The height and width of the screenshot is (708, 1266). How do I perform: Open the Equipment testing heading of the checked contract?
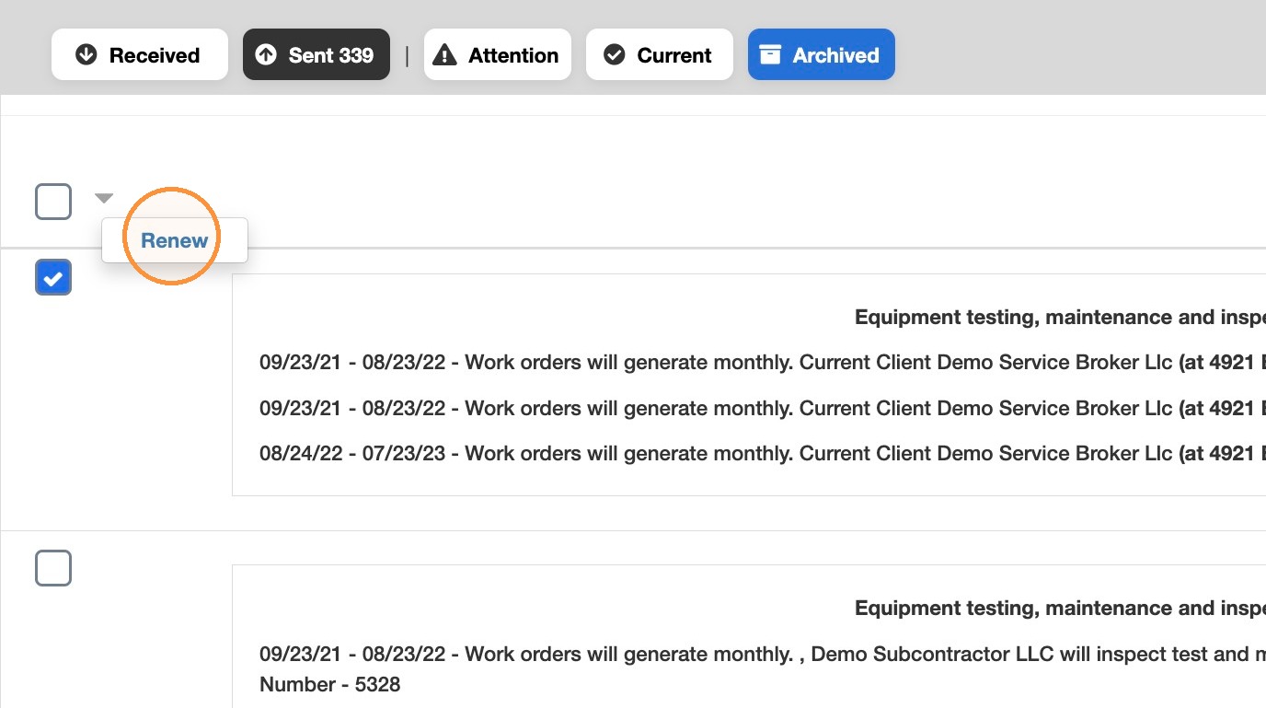(1060, 318)
